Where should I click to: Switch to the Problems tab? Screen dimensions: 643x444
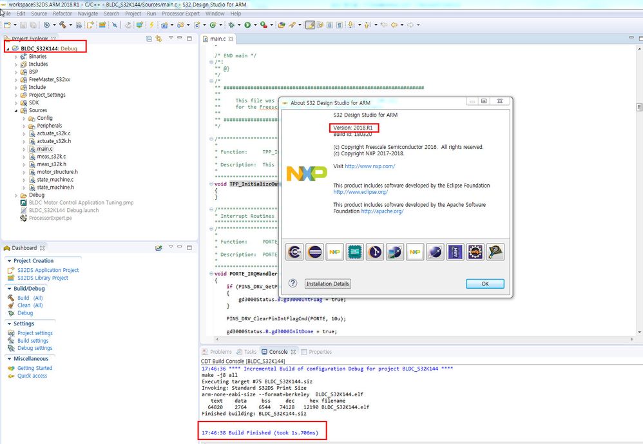pyautogui.click(x=217, y=352)
